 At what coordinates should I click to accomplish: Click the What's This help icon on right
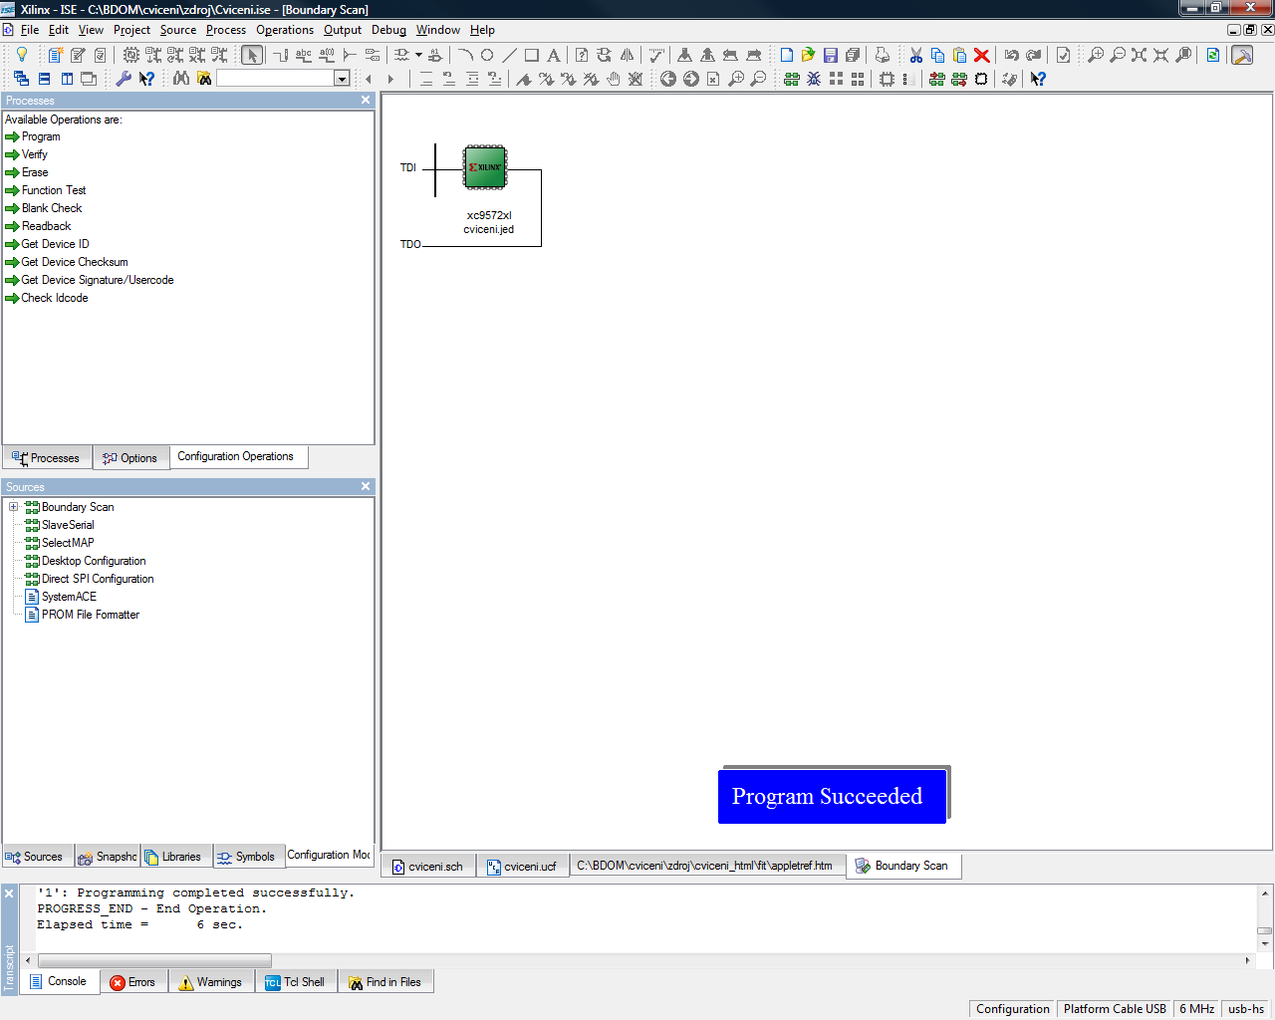tap(1037, 78)
